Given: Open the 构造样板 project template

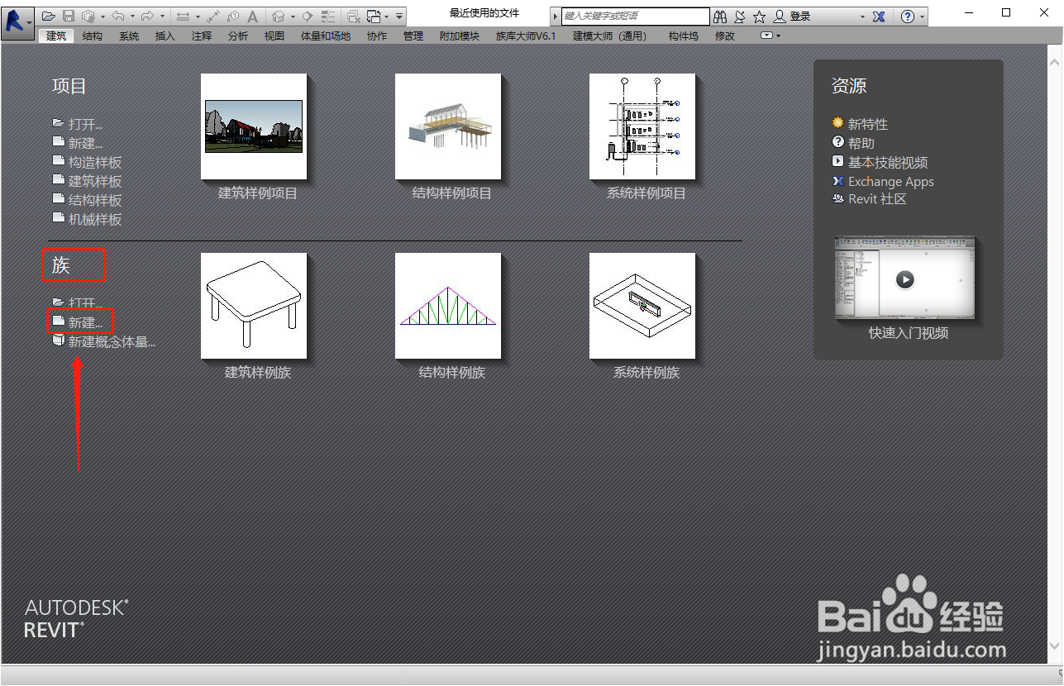Looking at the screenshot, I should tap(87, 162).
